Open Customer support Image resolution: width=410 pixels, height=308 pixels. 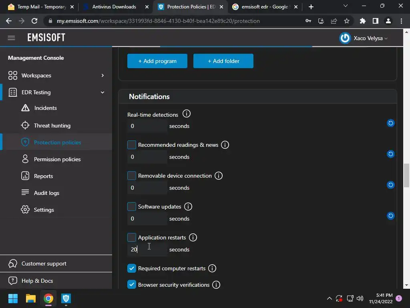coord(44,263)
